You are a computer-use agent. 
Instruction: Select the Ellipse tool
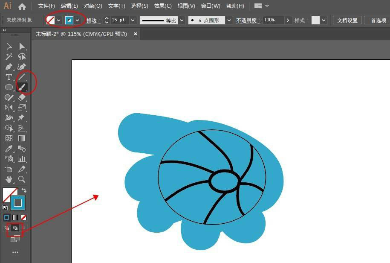click(9, 87)
